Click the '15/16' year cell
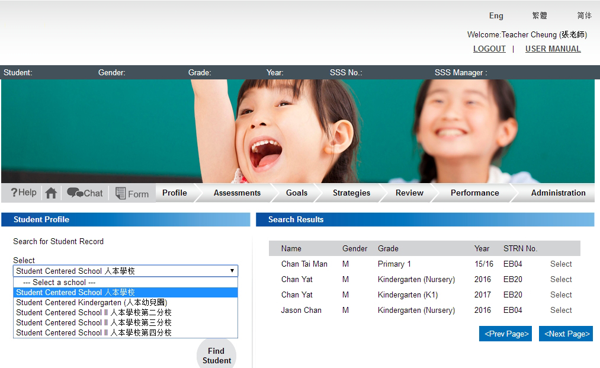The image size is (600, 368). 484,264
